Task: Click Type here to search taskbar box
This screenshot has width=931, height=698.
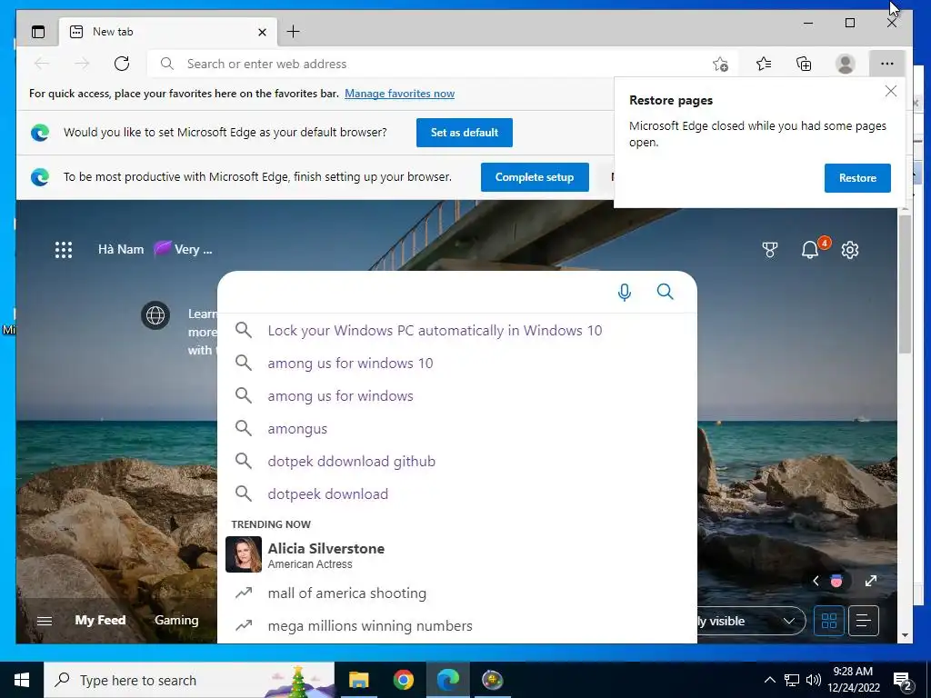Action: [x=189, y=680]
